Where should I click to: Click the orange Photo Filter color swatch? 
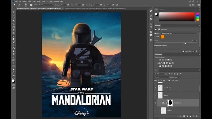pyautogui.click(x=163, y=37)
